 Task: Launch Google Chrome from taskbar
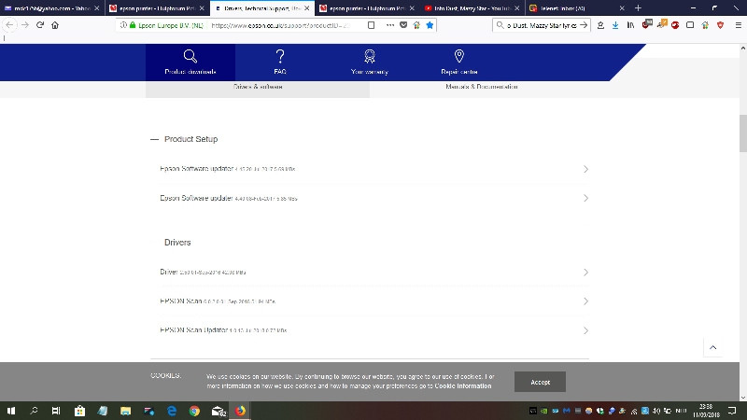[x=194, y=411]
